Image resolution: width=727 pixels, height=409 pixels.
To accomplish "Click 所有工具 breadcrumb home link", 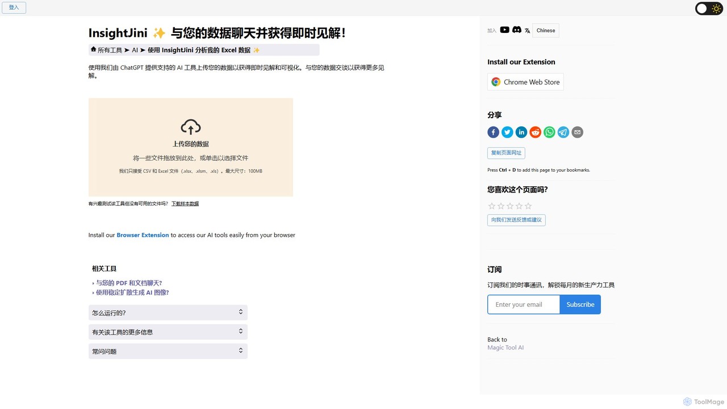I will tap(110, 50).
